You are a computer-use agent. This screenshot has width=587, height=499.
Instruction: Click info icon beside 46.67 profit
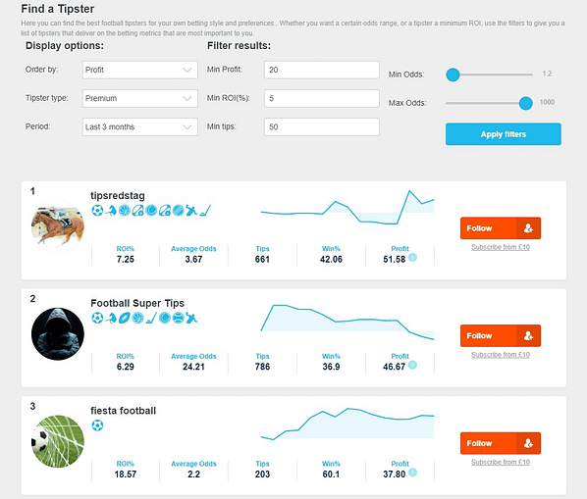coord(412,365)
